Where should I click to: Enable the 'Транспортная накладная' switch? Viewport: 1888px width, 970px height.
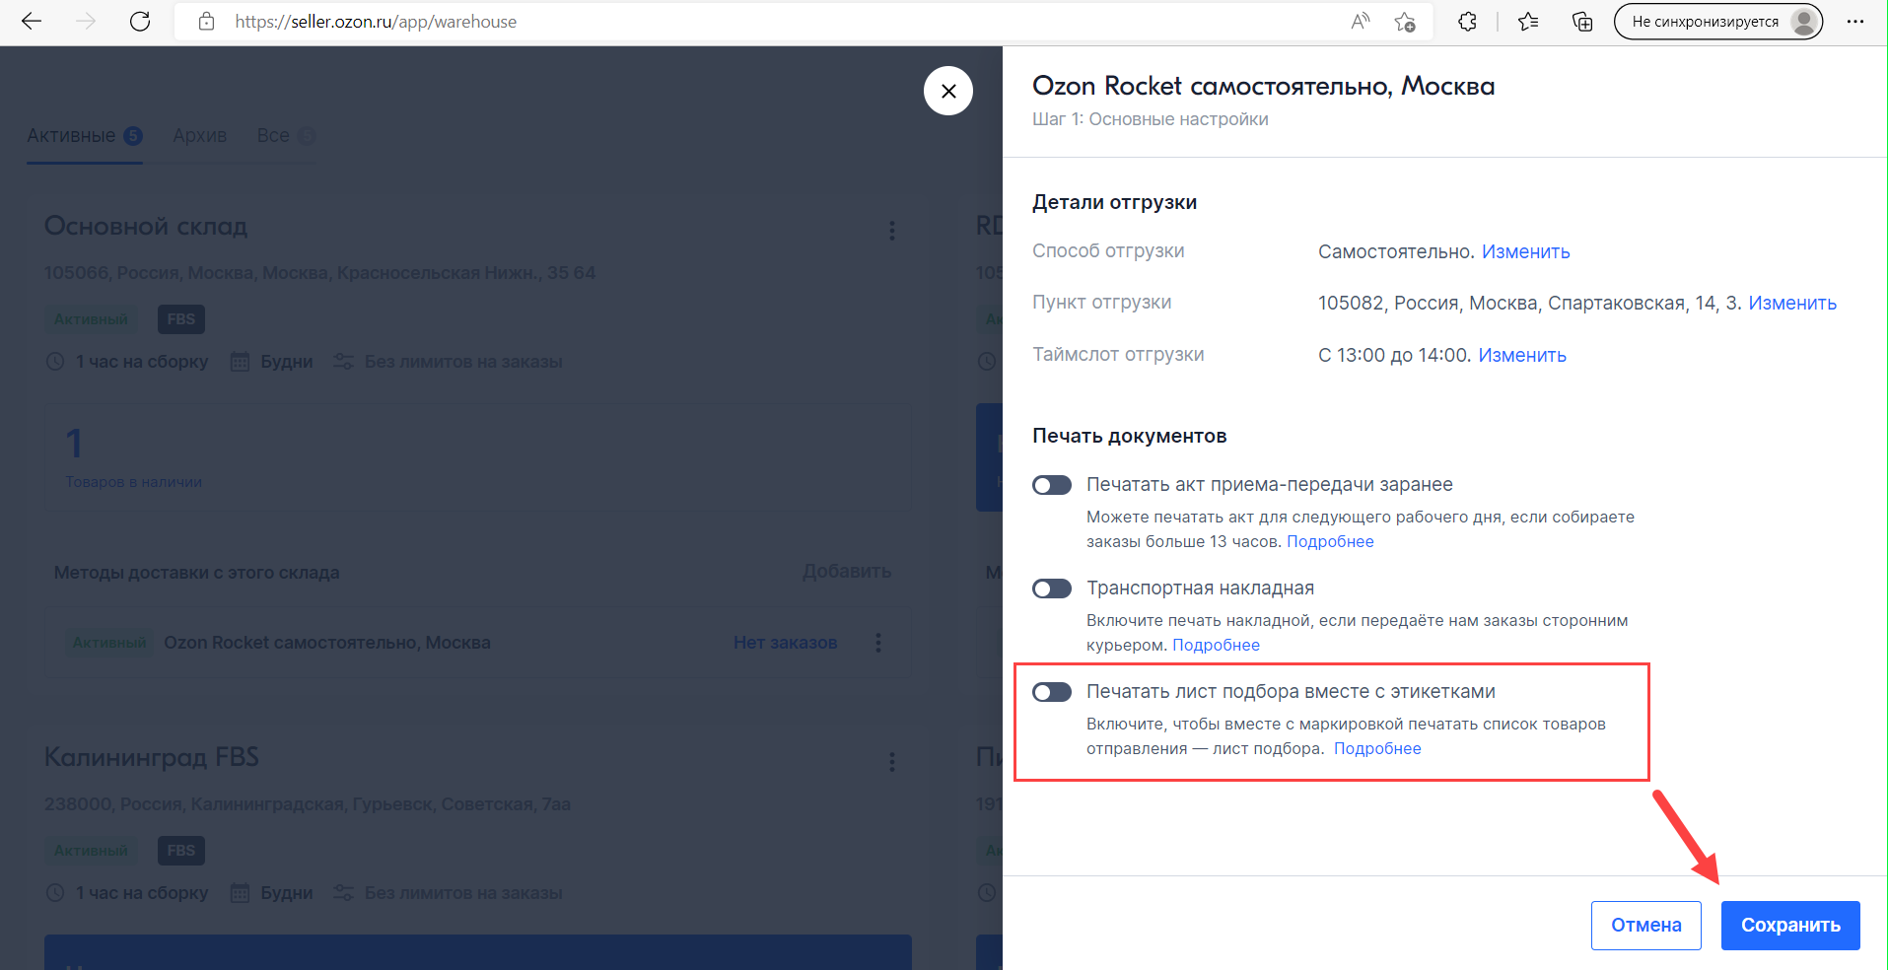point(1052,589)
